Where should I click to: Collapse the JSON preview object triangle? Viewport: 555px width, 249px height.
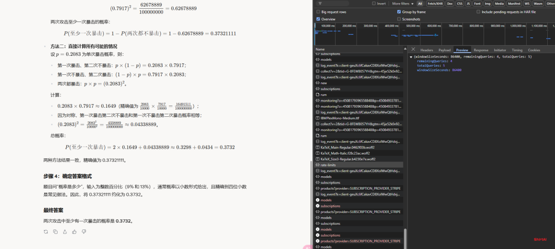(x=411, y=56)
